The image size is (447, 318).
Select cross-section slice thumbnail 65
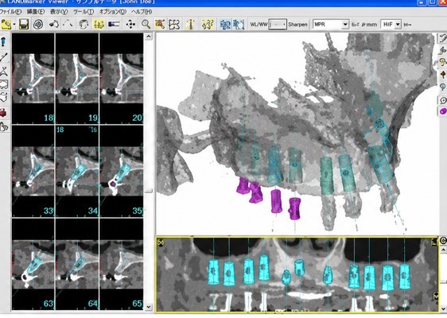(122, 264)
